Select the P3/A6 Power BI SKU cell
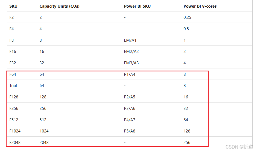 [130, 108]
